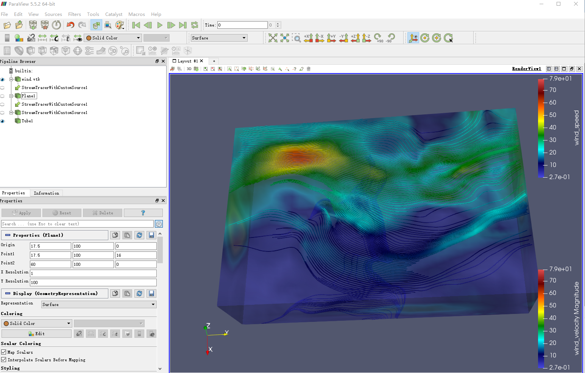Toggle visibility eye for wind.vtk

[3, 80]
